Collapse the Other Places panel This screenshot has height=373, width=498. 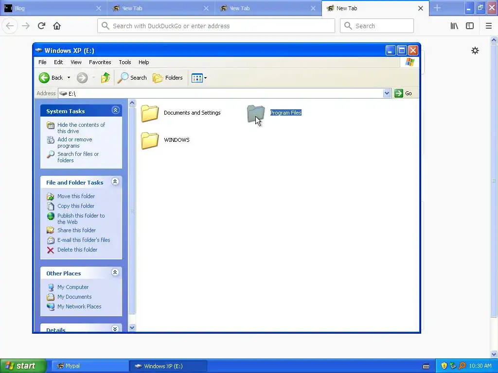[115, 272]
